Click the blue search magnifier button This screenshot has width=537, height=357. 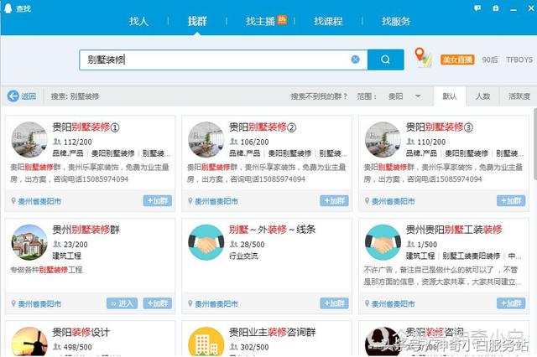point(385,59)
